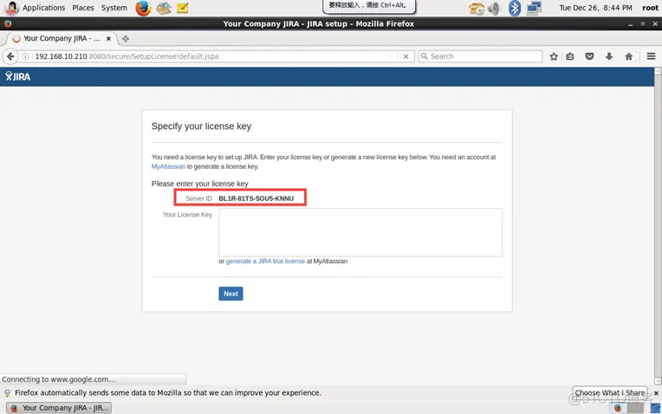Image resolution: width=662 pixels, height=414 pixels.
Task: Click the root user label
Action: (x=650, y=8)
